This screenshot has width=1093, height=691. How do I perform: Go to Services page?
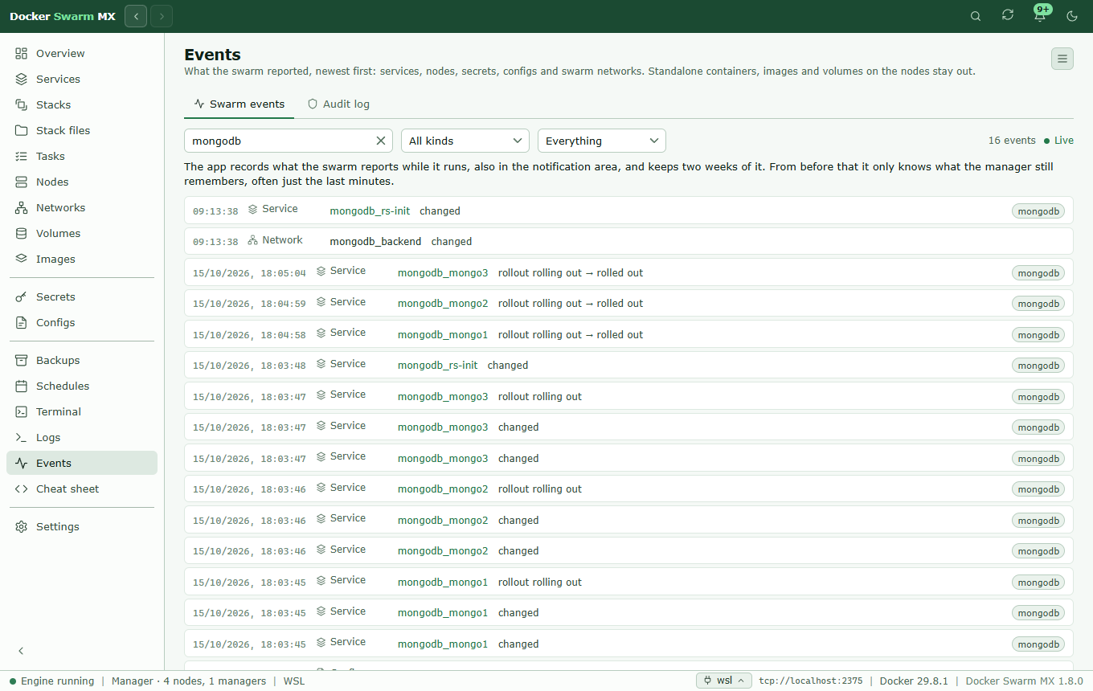point(82,79)
